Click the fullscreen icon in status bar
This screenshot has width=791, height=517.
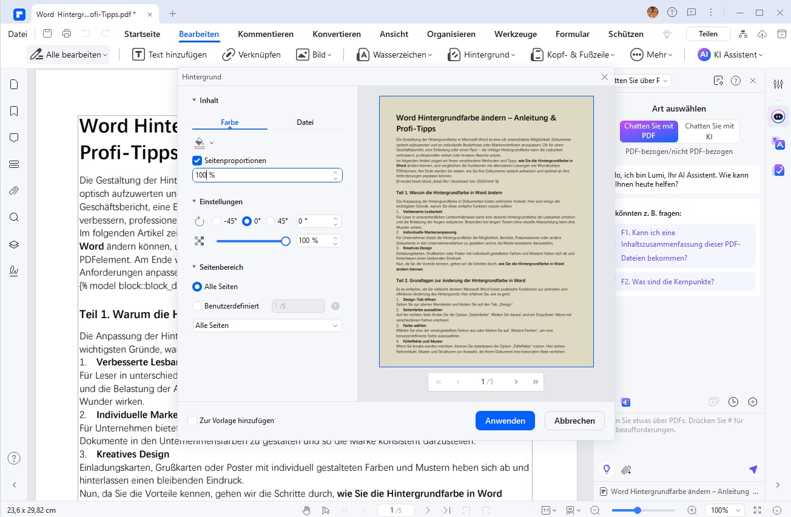757,510
